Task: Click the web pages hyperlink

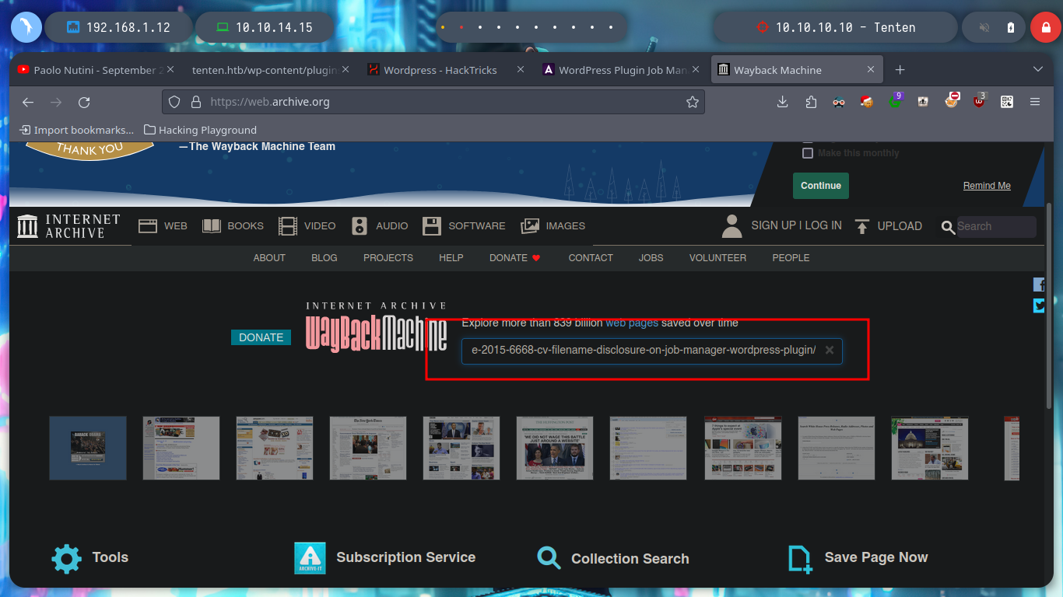Action: point(632,323)
